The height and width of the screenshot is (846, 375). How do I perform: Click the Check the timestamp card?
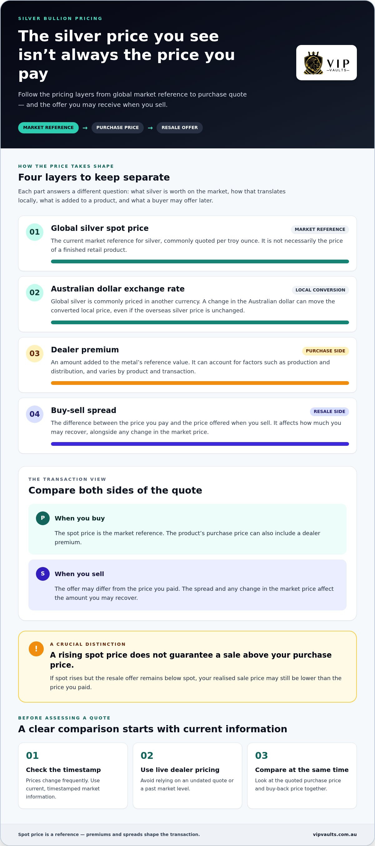point(73,775)
